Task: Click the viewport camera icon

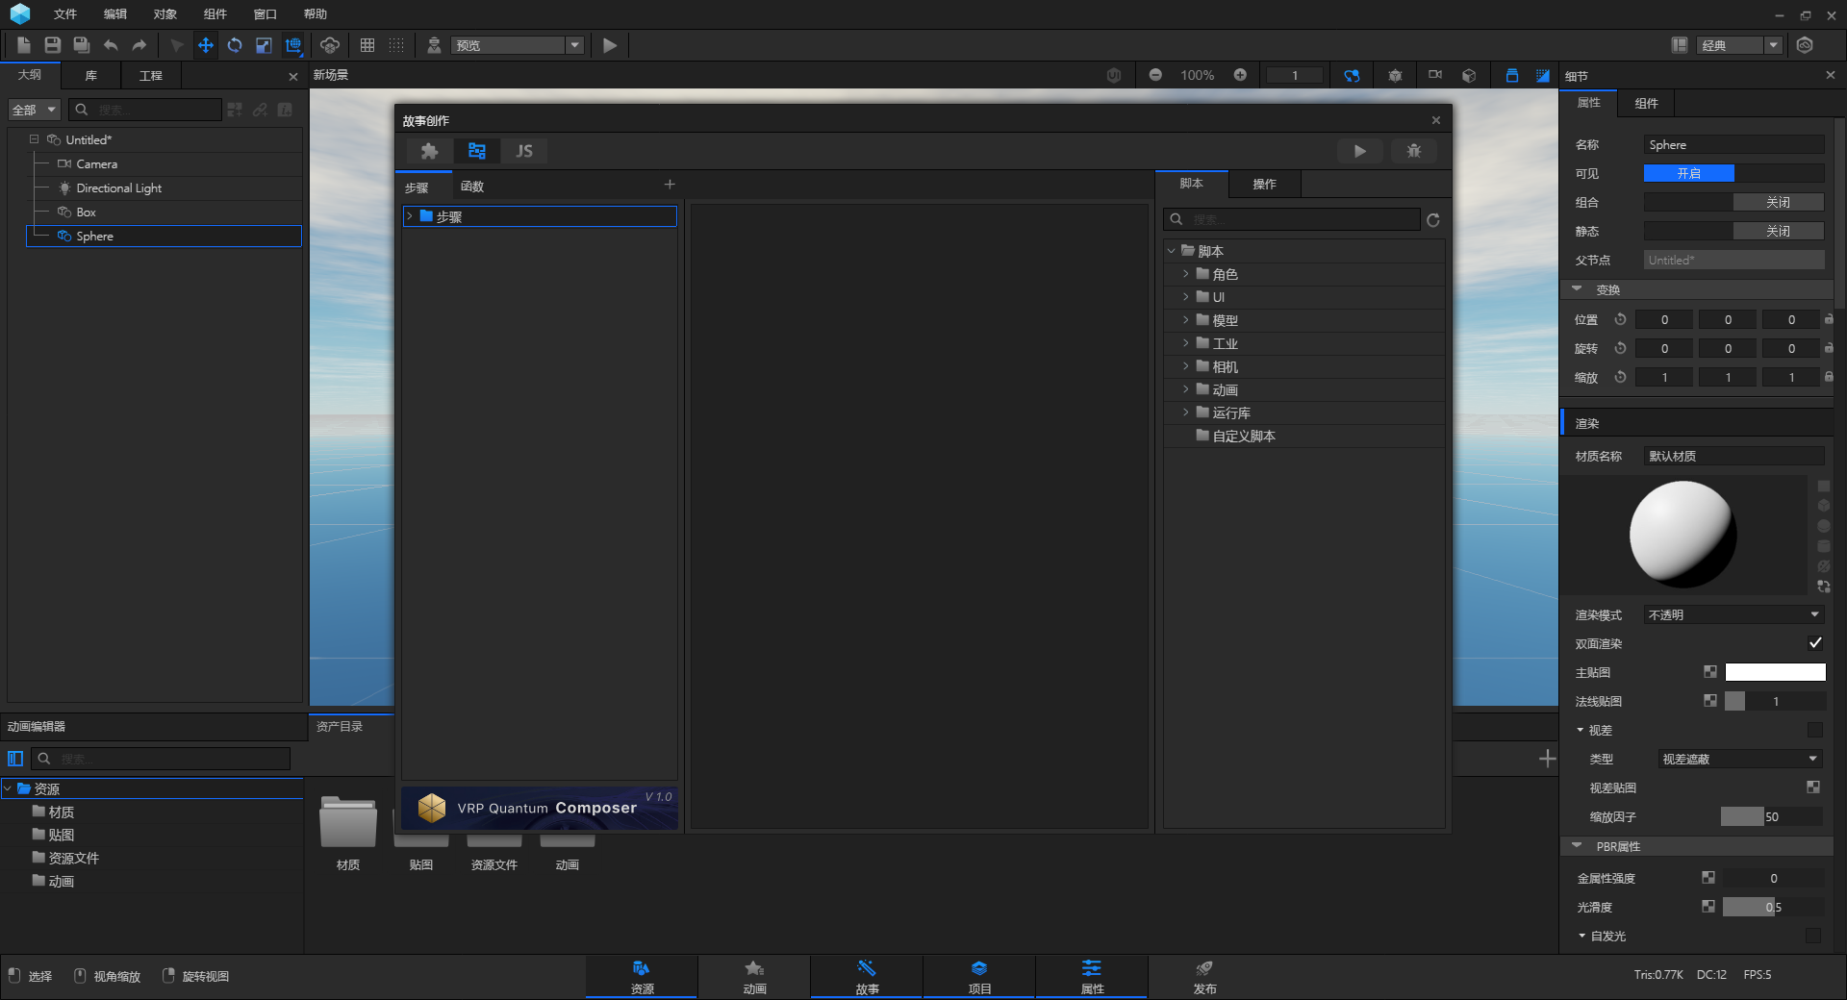Action: click(x=1435, y=75)
